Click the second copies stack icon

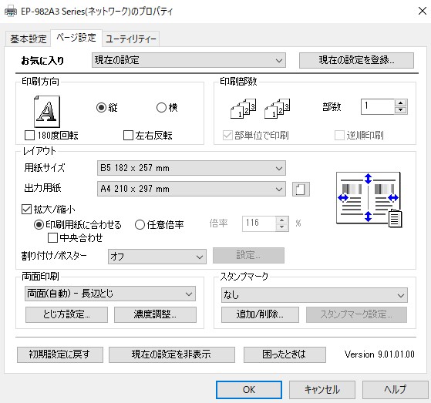277,109
